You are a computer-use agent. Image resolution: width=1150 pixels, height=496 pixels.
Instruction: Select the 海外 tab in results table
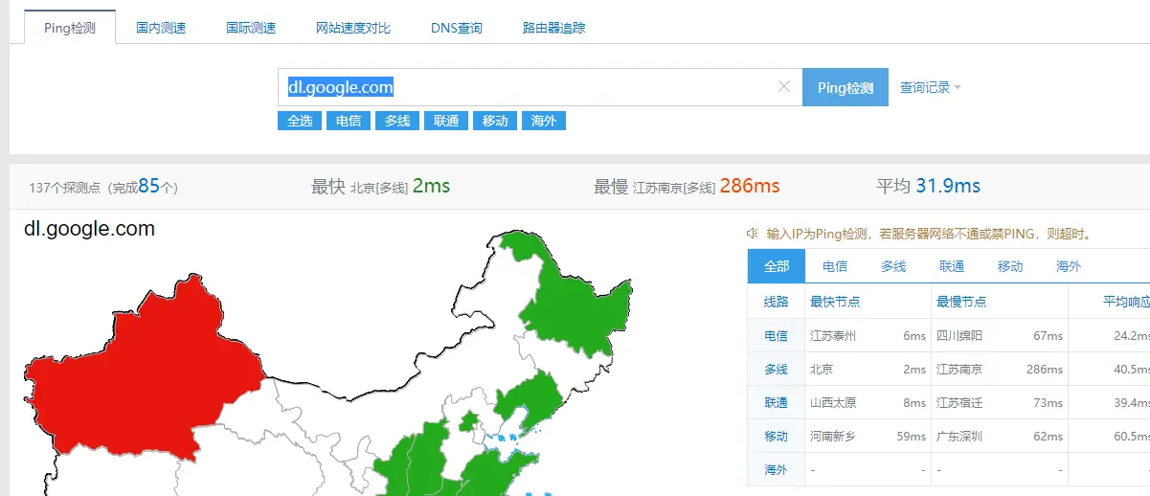(1069, 266)
